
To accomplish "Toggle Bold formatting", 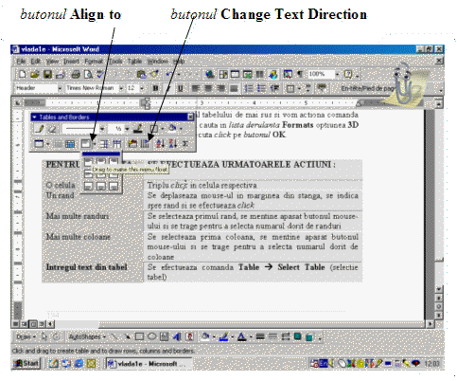I will [x=155, y=88].
